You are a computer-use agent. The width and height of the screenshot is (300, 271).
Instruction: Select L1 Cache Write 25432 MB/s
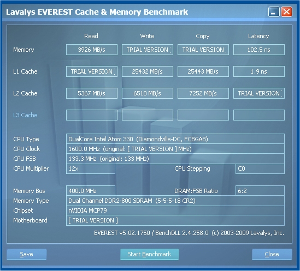pos(148,71)
